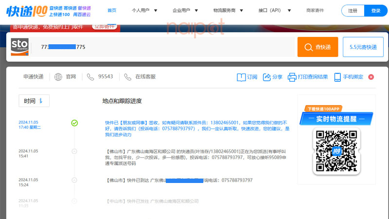
Task: Open the 接口 (API) dropdown menu
Action: click(275, 10)
